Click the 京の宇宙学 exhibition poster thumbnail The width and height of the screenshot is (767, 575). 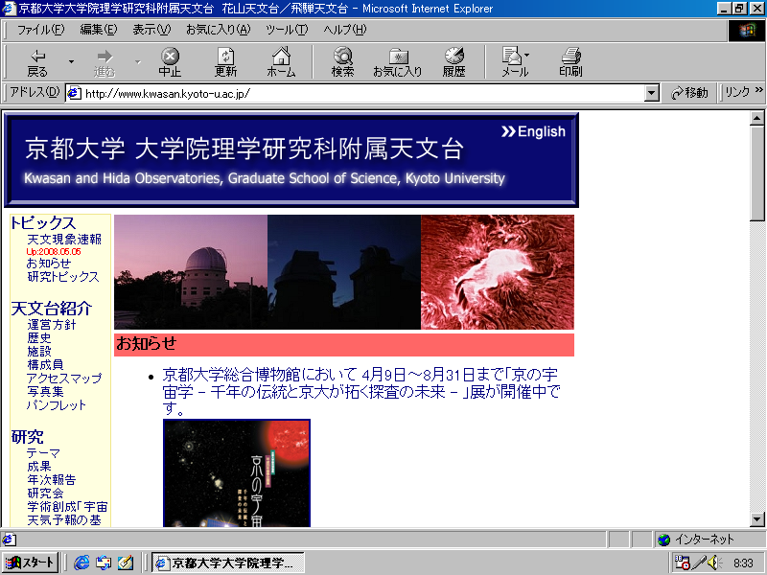[x=237, y=473]
